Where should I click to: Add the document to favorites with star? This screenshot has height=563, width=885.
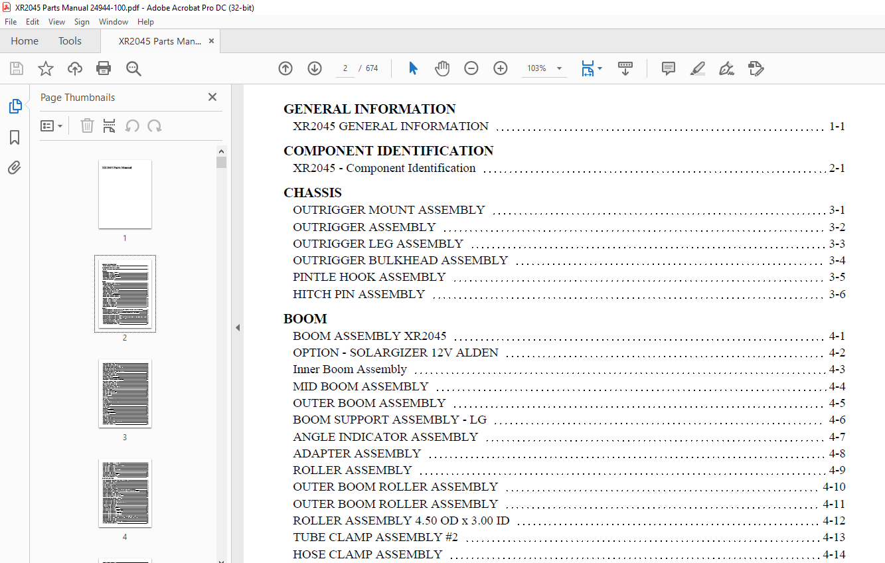[x=46, y=68]
